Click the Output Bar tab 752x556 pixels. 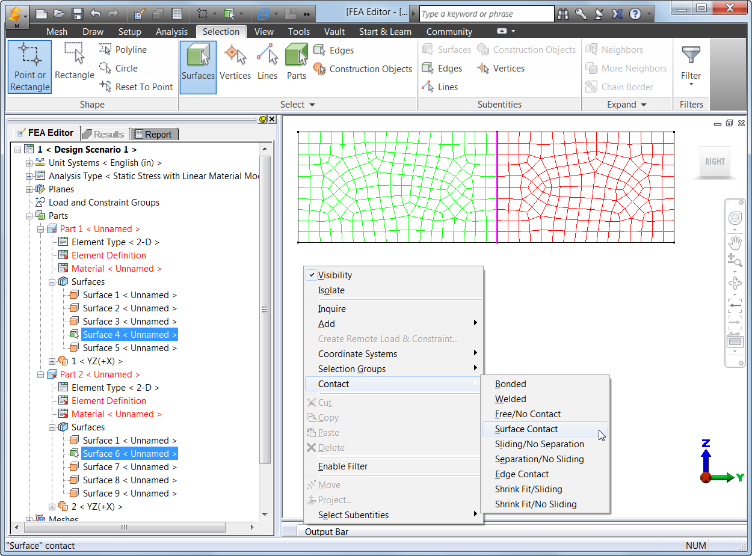pos(327,531)
